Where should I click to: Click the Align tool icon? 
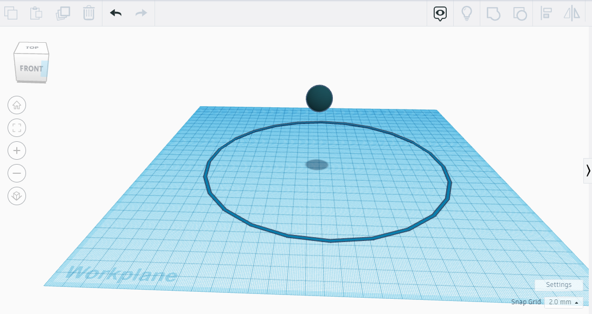click(546, 14)
